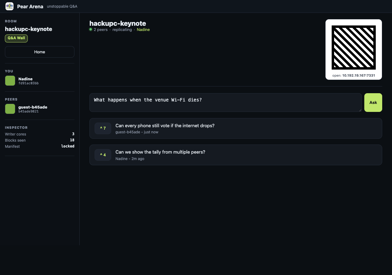The width and height of the screenshot is (392, 275).
Task: Click hackupc-keynote room name in sidebar
Action: (28, 29)
